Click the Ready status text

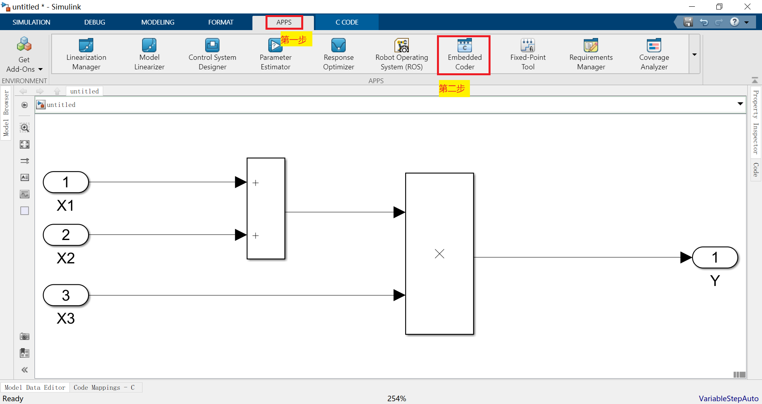point(13,398)
